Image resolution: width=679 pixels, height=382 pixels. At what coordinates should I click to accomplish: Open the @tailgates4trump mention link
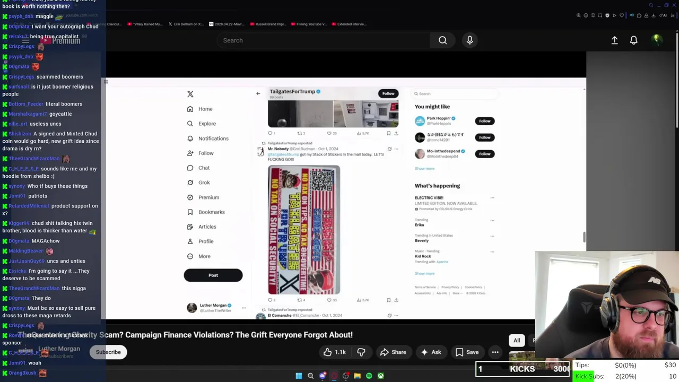[283, 154]
